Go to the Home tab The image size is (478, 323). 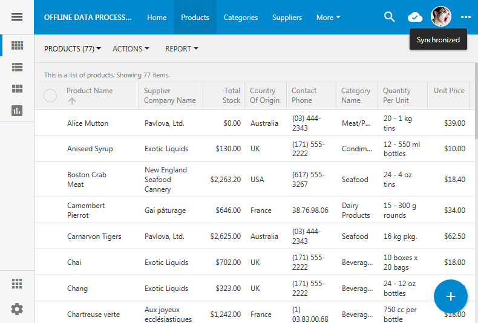click(x=157, y=18)
